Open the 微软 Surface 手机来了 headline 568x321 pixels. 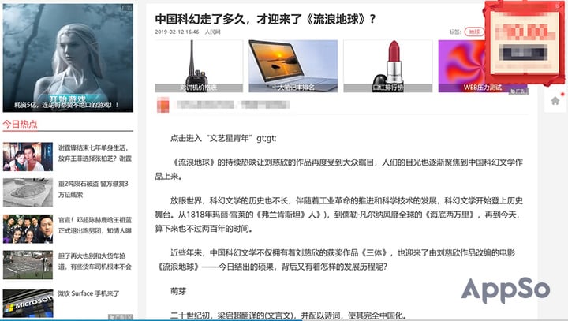[x=88, y=293]
